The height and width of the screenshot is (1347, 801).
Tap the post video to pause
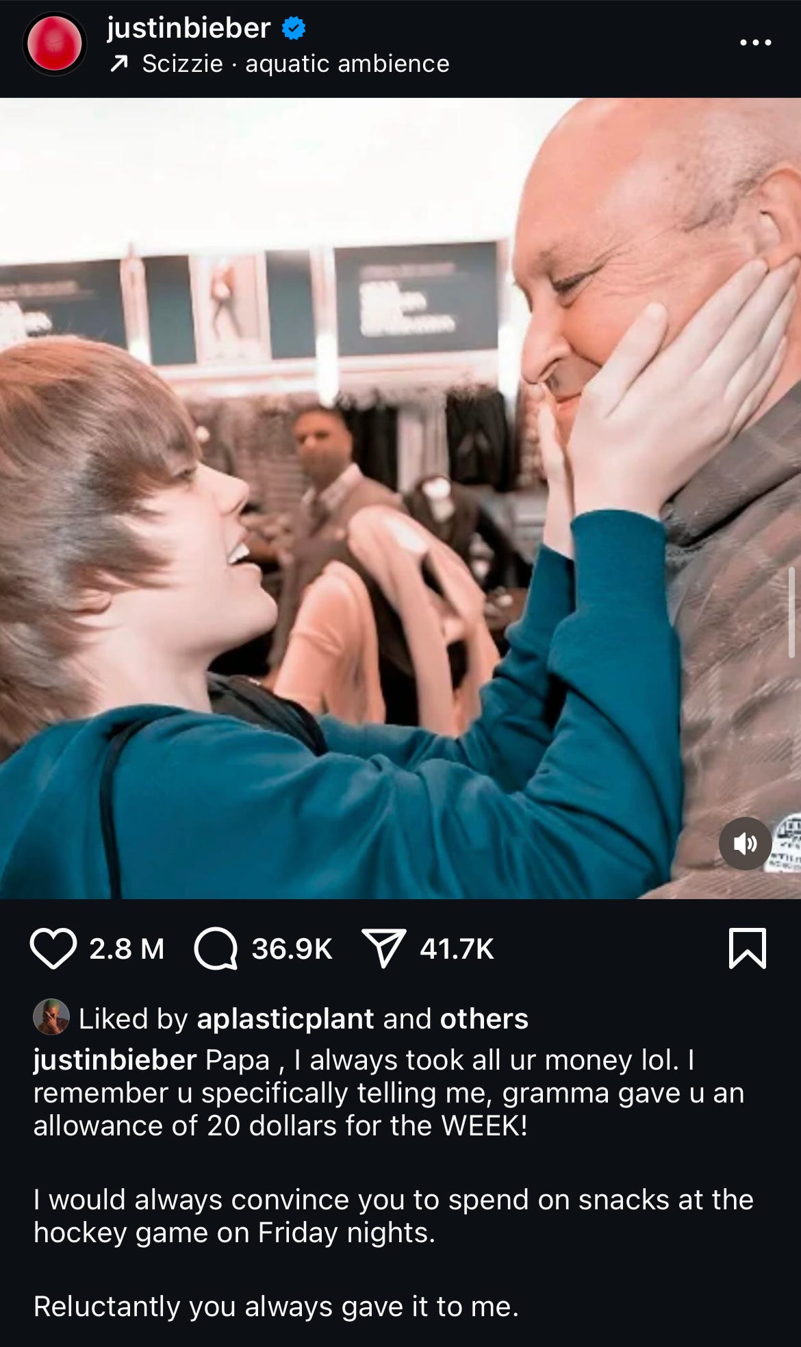tap(400, 498)
